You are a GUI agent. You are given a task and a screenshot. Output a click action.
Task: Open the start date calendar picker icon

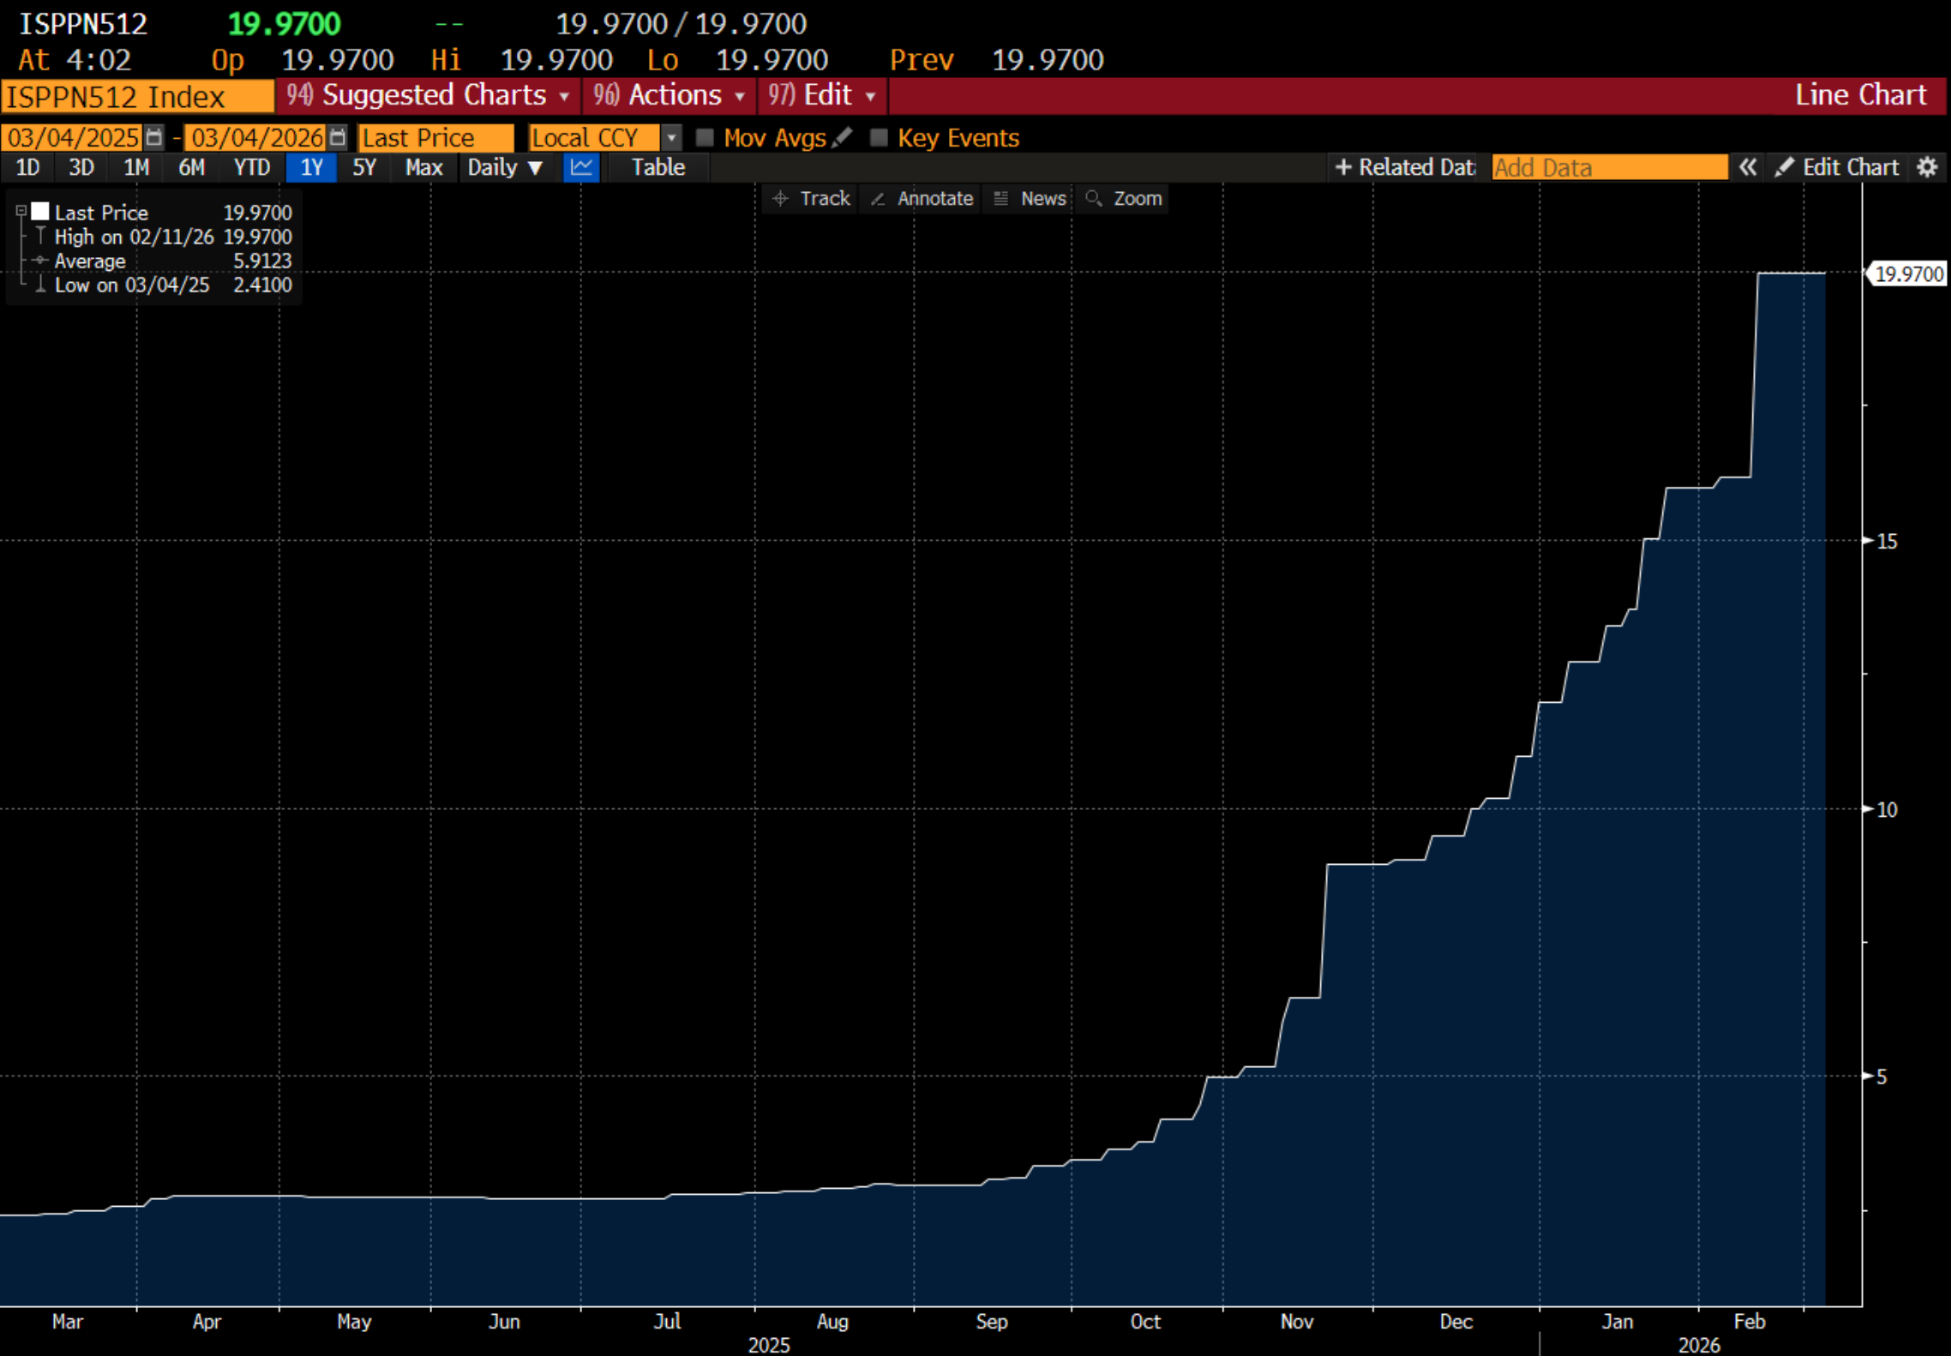pos(154,137)
